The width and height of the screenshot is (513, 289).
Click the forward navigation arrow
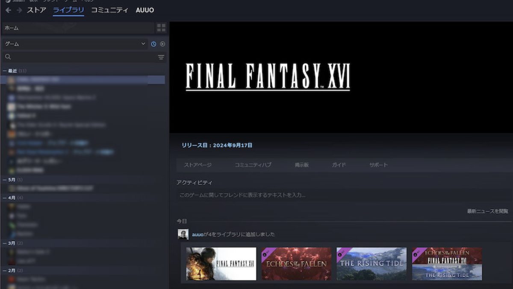point(18,10)
